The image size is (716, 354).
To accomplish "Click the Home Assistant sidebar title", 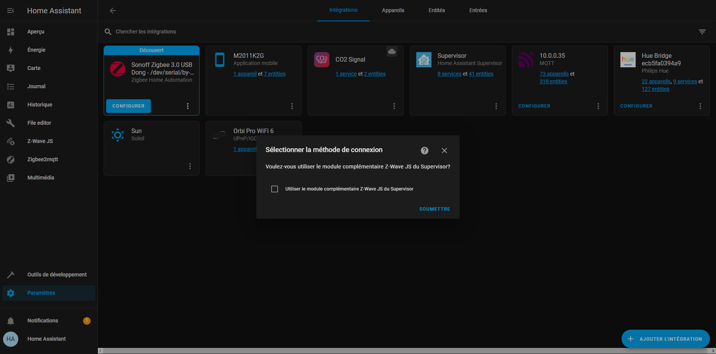I will pyautogui.click(x=54, y=11).
